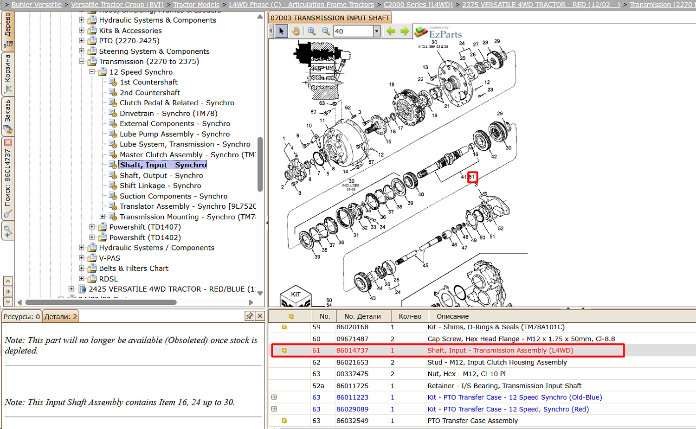Select the arrow pointer tool

[x=281, y=31]
